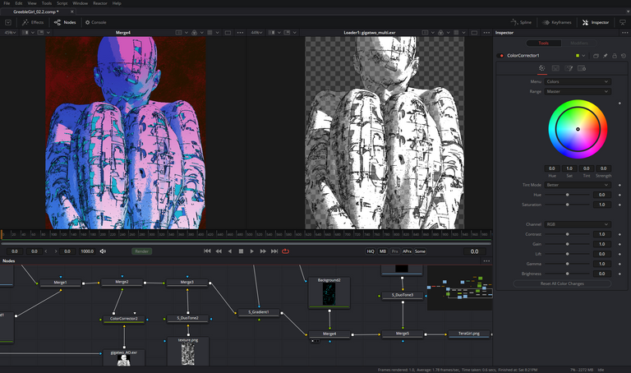The height and width of the screenshot is (373, 631).
Task: Click Reset All Color Changes button
Action: (562, 283)
